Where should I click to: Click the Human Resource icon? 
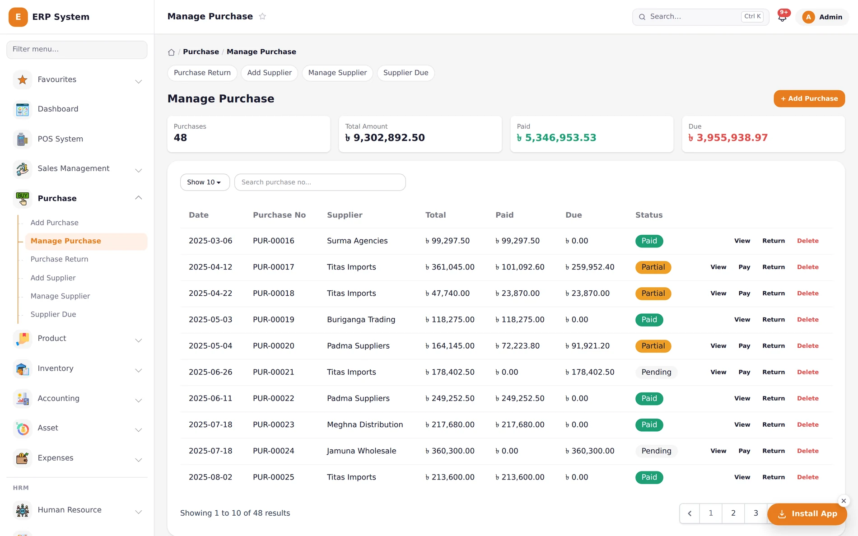[x=22, y=510]
